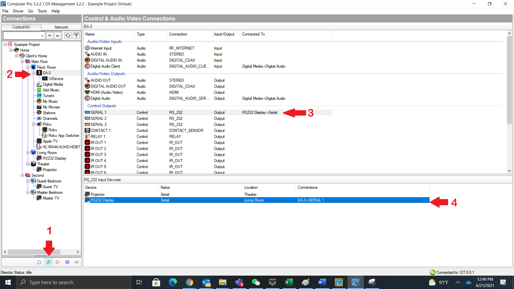Click the move-down arrow button
Viewport: 514px width, 289px height.
coord(58,36)
